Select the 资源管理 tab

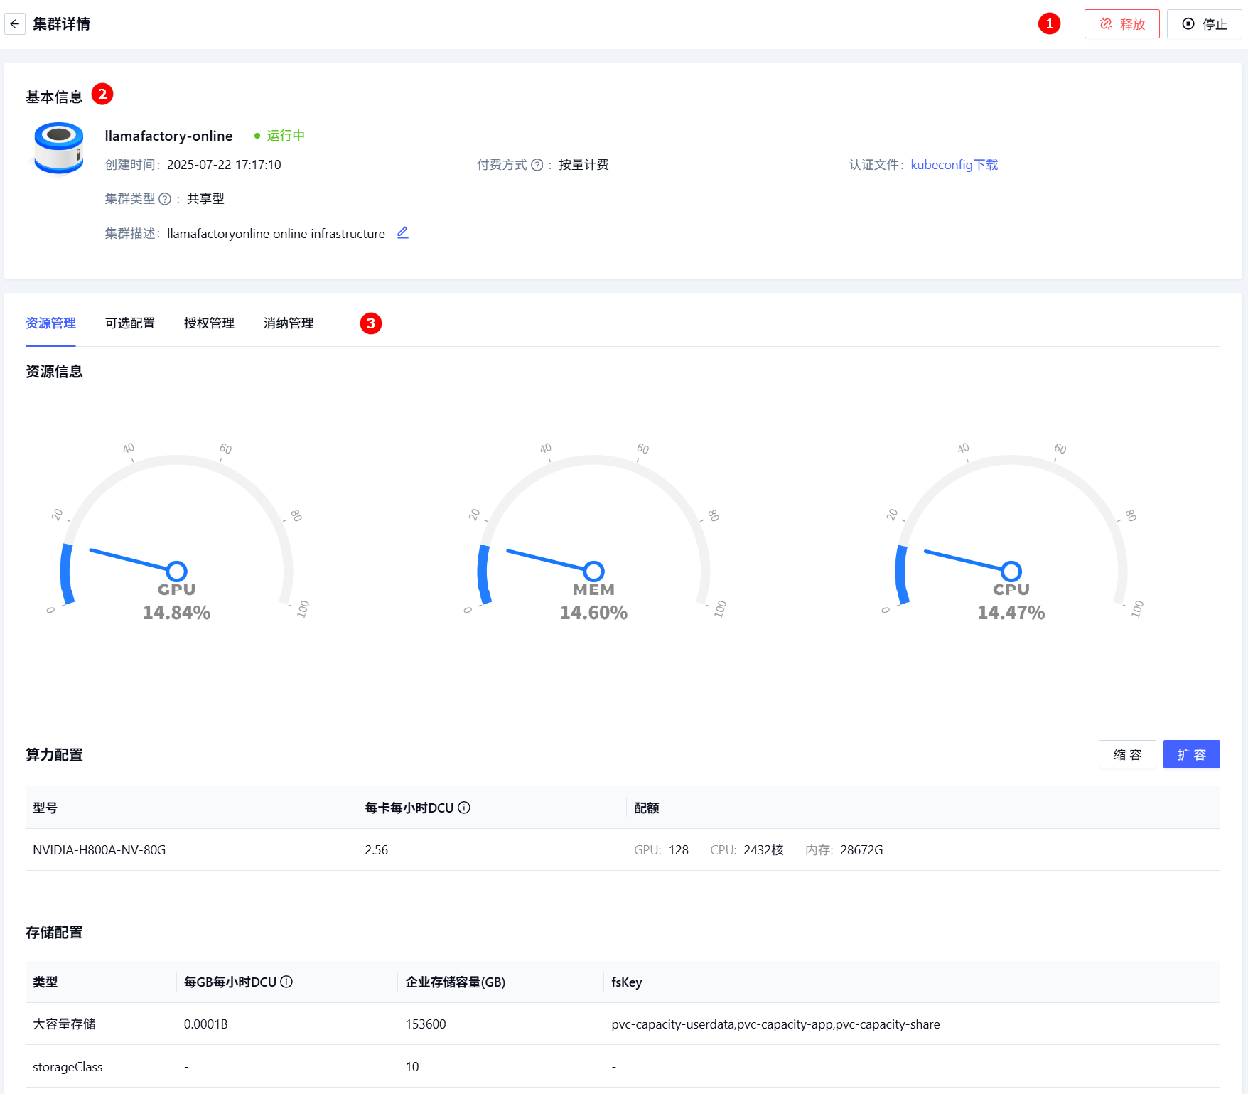(x=50, y=323)
